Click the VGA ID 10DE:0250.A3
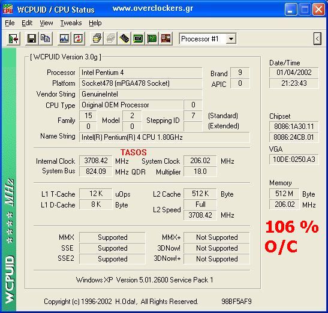Viewport: 328px width, 313px height. coord(294,159)
